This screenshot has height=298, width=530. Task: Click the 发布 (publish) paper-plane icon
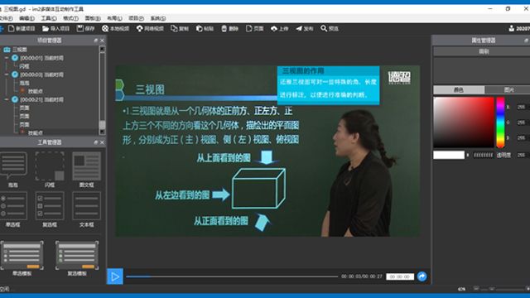(299, 29)
